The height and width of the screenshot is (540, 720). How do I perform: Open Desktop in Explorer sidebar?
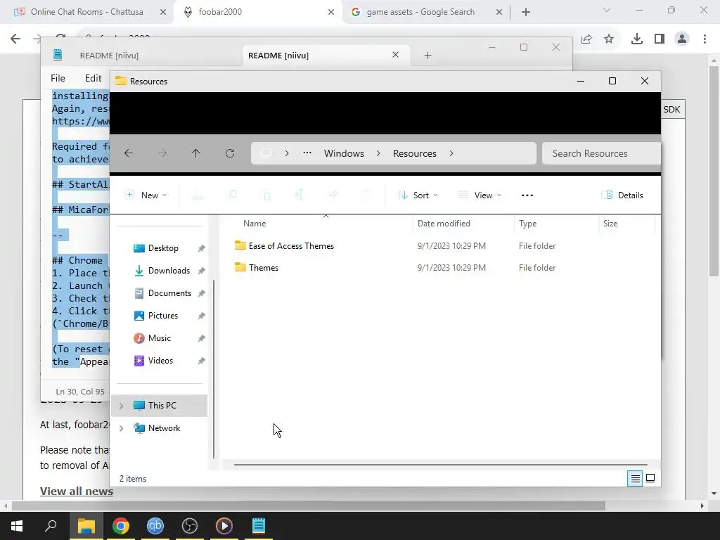163,248
